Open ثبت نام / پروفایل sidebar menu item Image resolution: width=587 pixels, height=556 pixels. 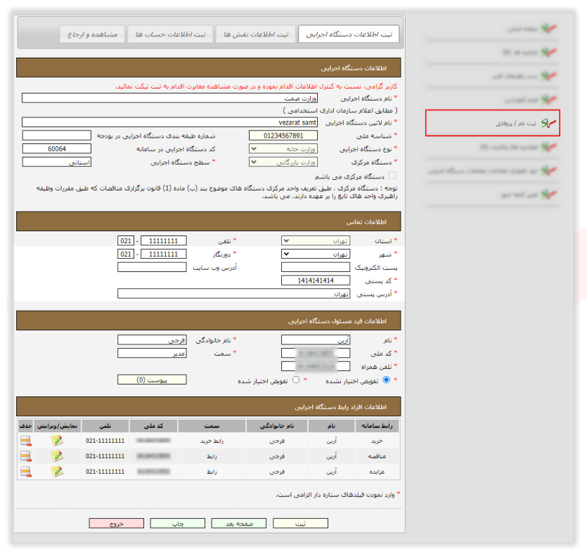(x=492, y=123)
